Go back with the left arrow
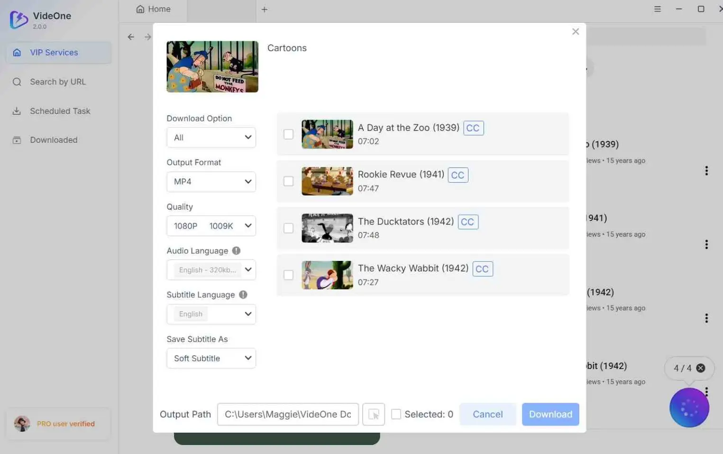This screenshot has width=723, height=454. (x=131, y=37)
